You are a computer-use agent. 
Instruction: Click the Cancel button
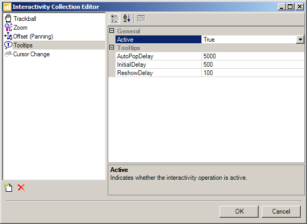(281, 211)
